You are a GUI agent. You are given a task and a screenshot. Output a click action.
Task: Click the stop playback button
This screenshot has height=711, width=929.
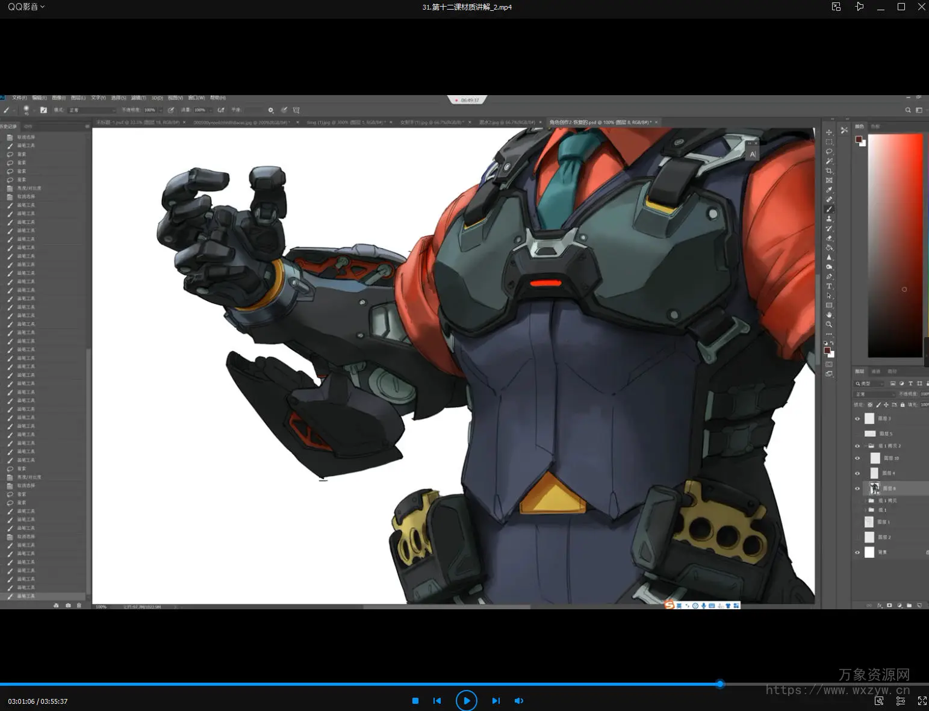[x=415, y=701]
